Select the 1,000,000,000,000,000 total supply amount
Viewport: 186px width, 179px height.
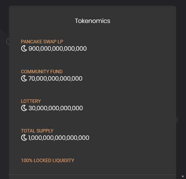59,138
